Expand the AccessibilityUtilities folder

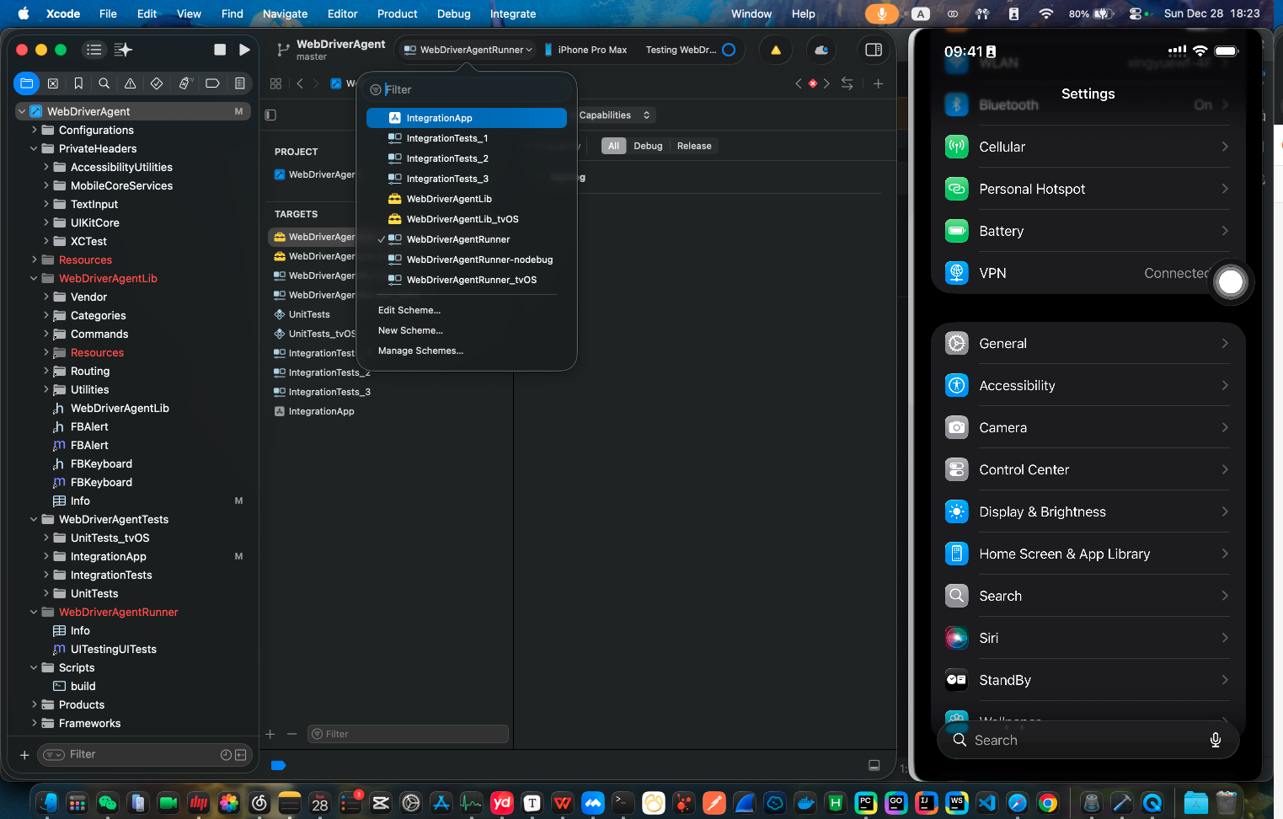point(45,167)
